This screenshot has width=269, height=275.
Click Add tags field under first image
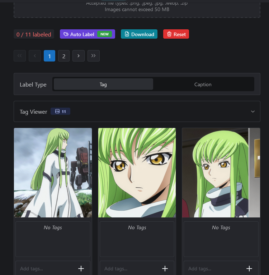47,268
